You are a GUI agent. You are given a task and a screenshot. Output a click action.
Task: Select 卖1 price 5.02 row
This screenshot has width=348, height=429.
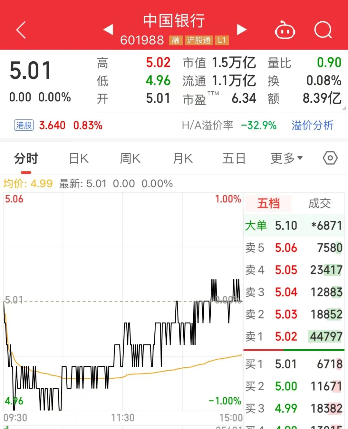(294, 336)
